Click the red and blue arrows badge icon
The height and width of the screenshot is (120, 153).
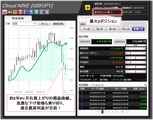tap(26, 12)
